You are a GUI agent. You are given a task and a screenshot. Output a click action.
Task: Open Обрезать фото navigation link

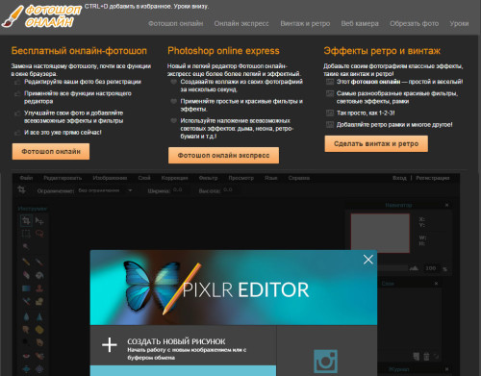(x=415, y=23)
